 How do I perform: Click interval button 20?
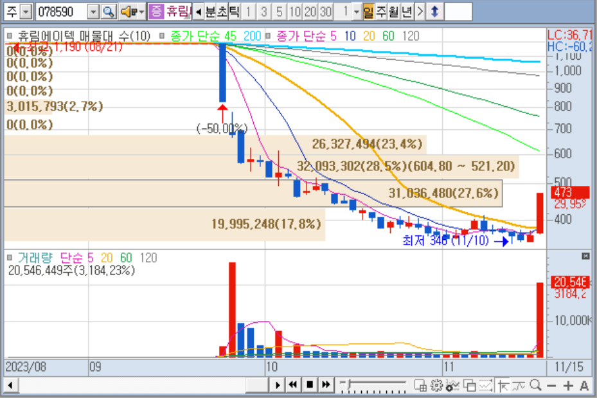pos(310,12)
